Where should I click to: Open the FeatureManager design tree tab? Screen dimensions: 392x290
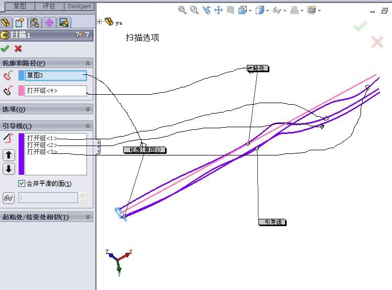pos(6,23)
